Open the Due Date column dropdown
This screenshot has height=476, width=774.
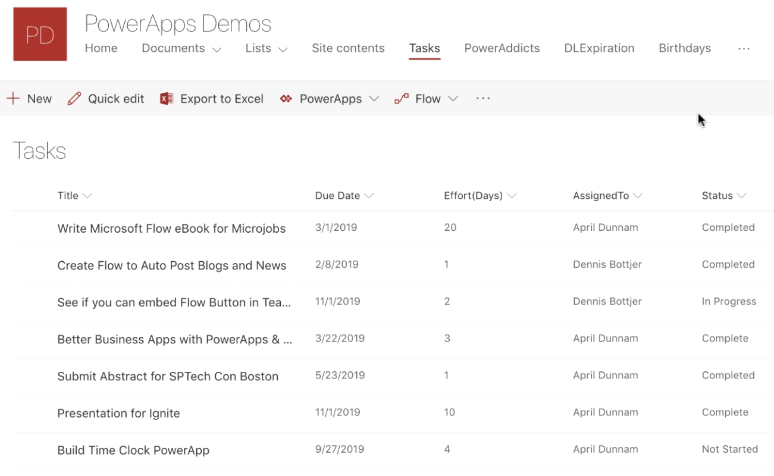click(368, 196)
